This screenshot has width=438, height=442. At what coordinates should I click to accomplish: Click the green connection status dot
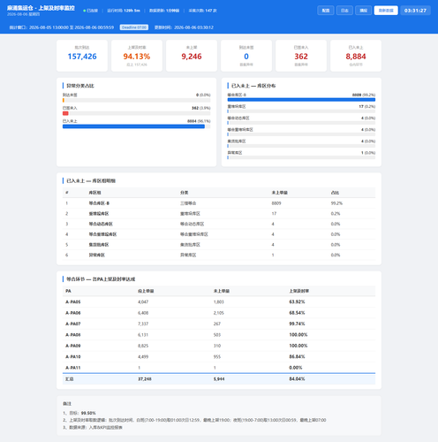click(85, 11)
